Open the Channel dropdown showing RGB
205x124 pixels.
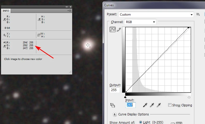pyautogui.click(x=140, y=22)
